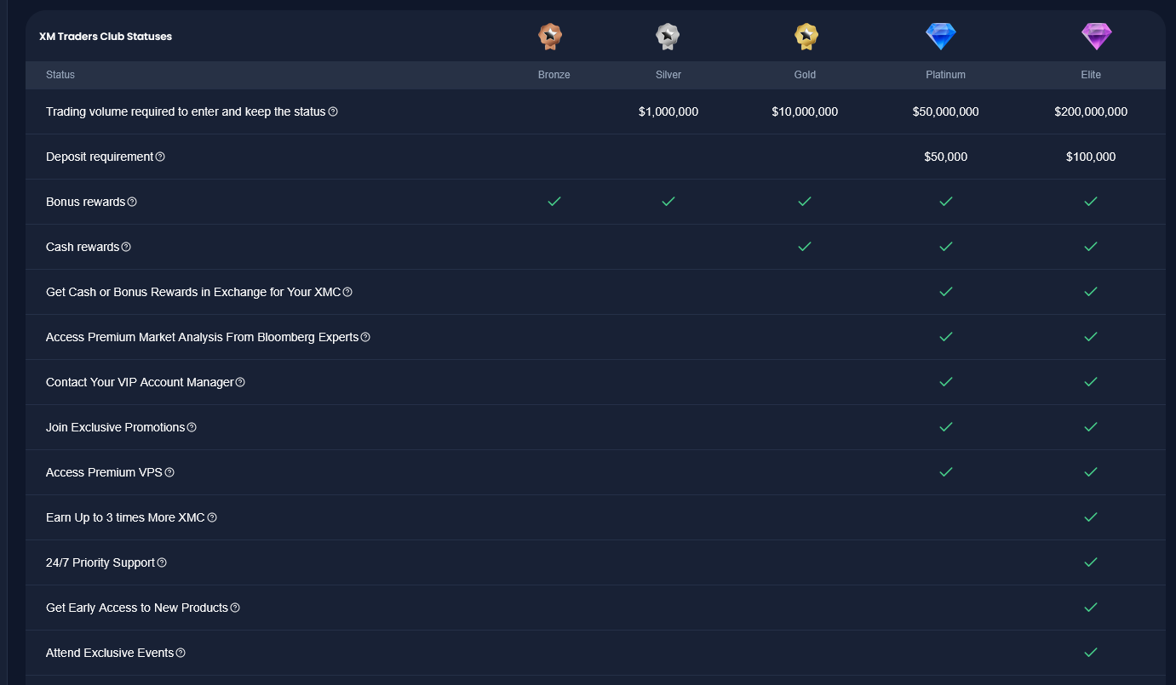Open help icon next to Trading volume required

coord(333,111)
